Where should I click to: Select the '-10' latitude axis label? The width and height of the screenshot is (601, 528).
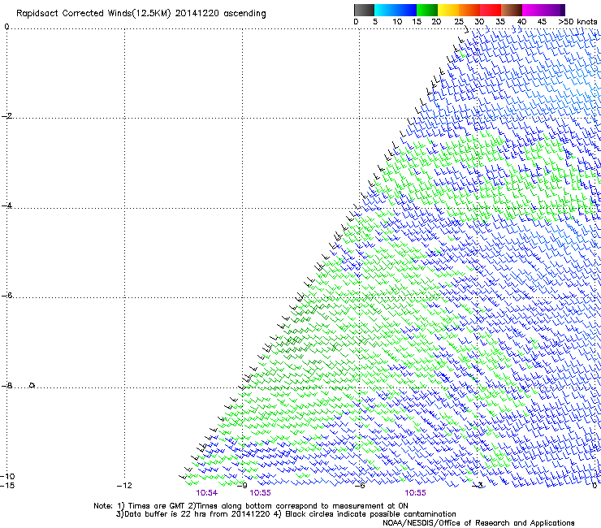7,476
